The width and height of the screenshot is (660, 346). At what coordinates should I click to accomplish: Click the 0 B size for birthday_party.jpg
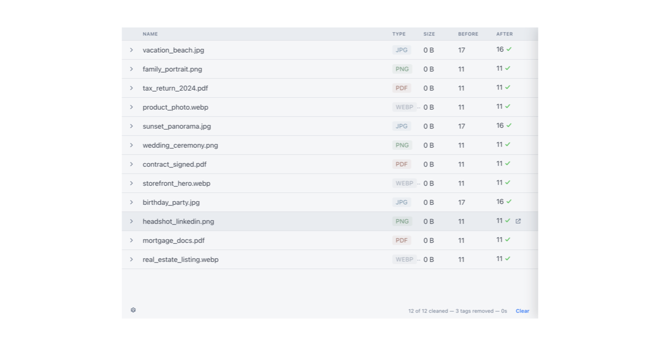pos(428,203)
